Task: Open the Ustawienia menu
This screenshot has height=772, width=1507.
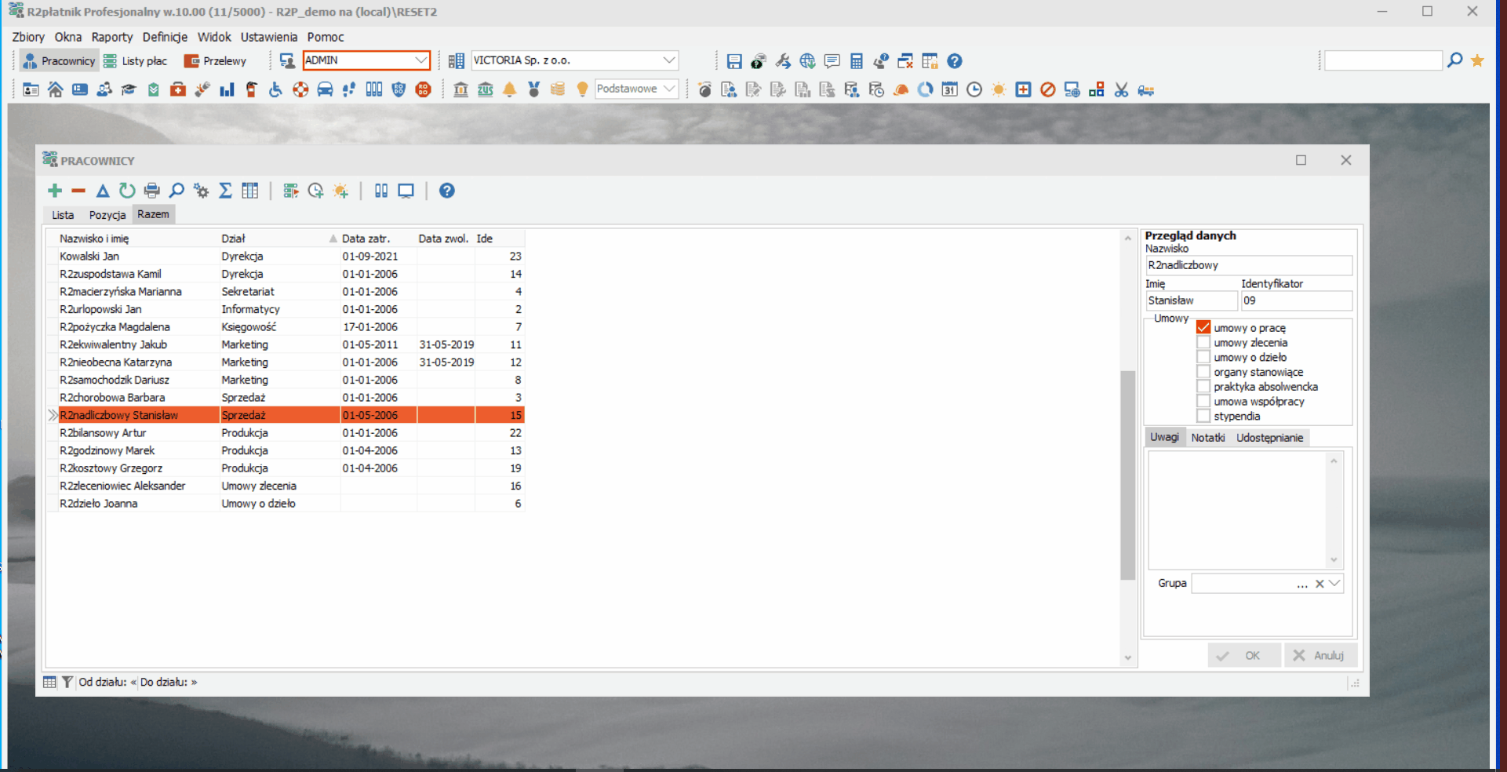Action: 269,37
